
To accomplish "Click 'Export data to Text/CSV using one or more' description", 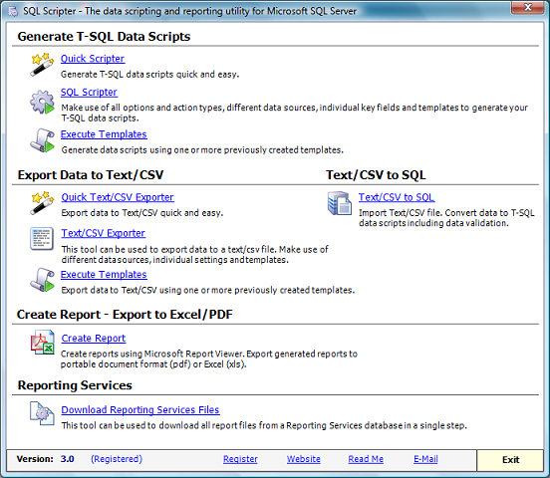I will coord(208,290).
